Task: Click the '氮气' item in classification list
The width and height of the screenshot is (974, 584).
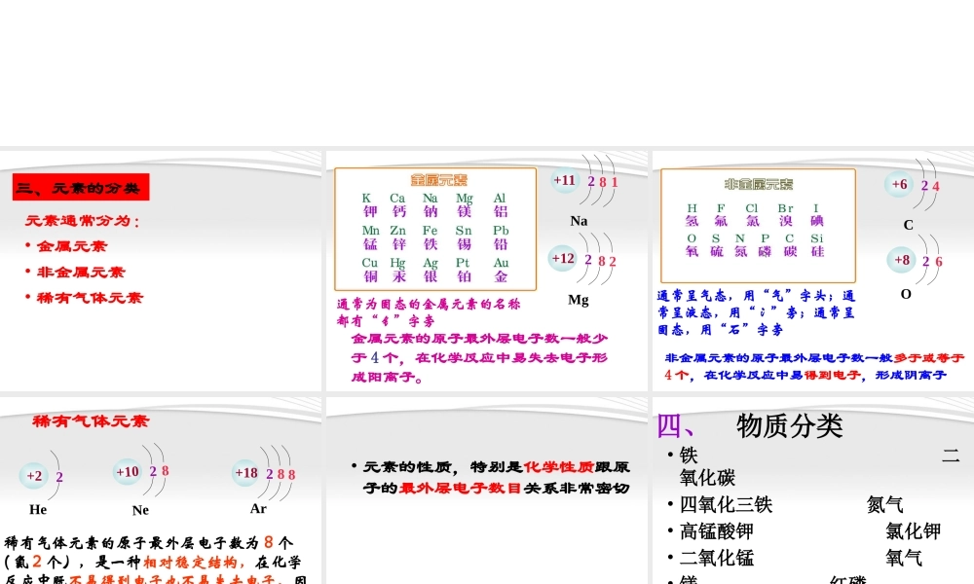Action: click(x=885, y=504)
